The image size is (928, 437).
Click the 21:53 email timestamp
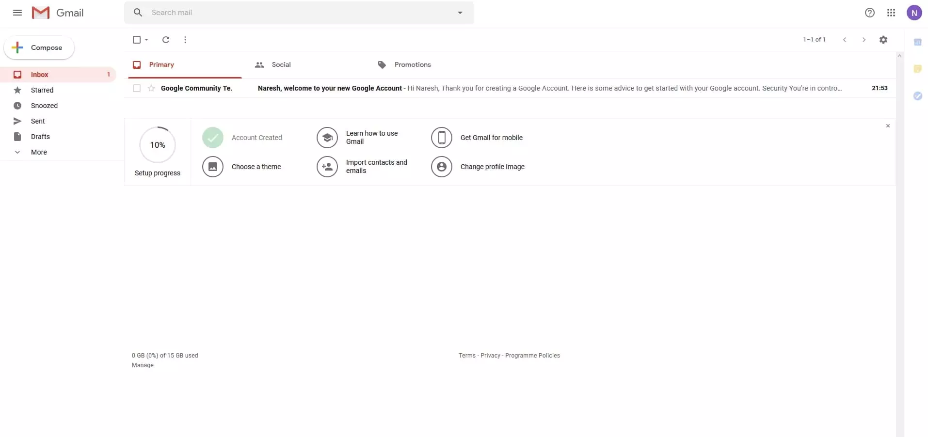coord(880,88)
